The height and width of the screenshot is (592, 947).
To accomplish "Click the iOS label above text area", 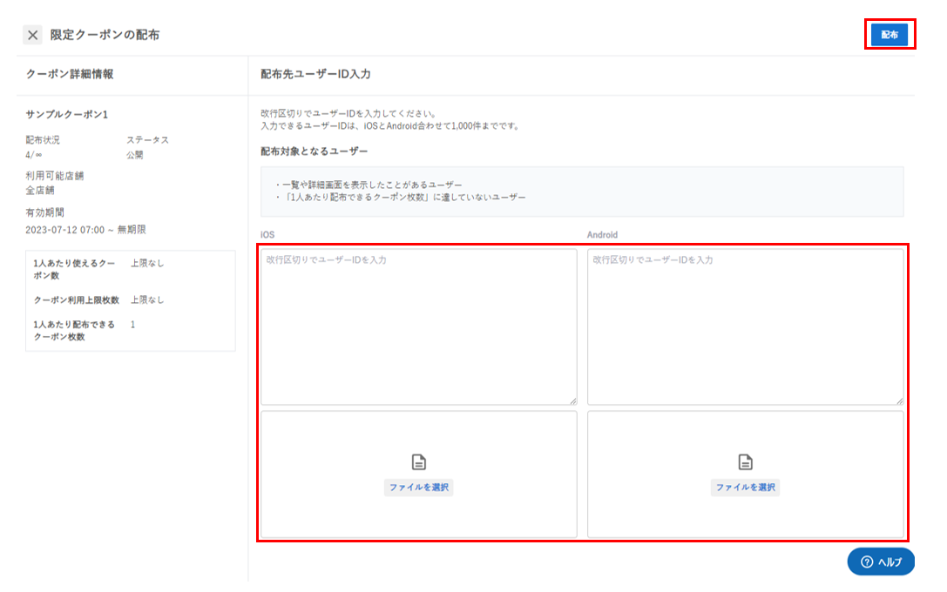I will pos(267,235).
